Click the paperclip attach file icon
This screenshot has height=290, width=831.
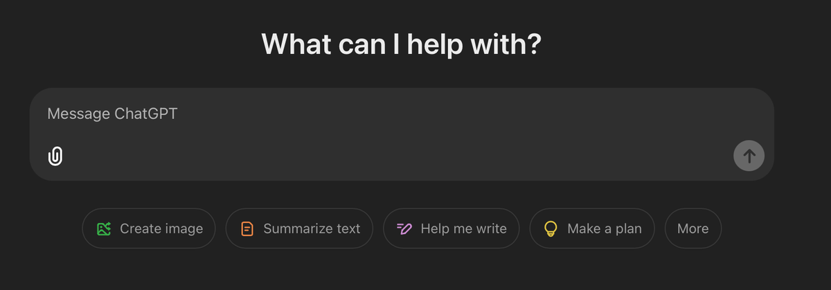[55, 156]
